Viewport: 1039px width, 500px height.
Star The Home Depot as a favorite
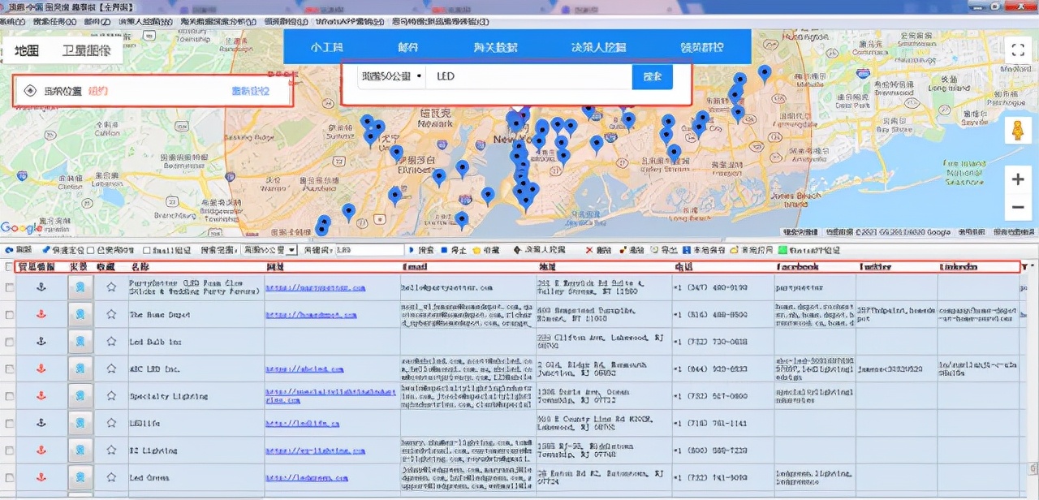[111, 315]
